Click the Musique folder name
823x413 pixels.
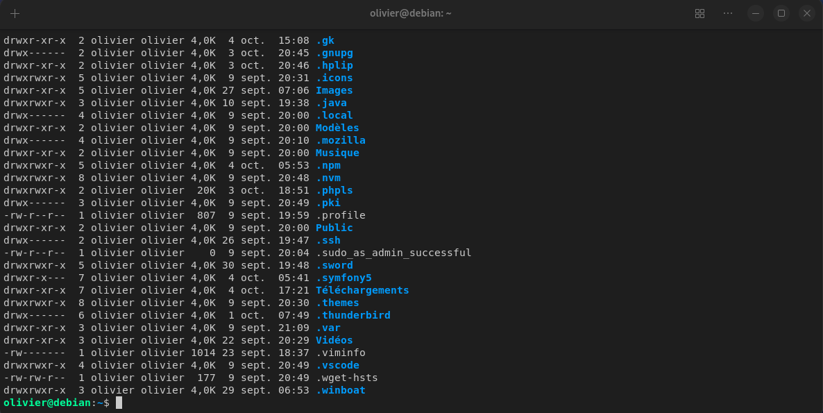click(x=337, y=153)
